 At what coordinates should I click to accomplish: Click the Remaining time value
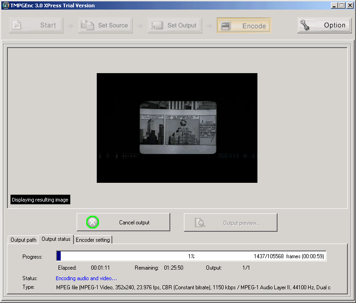coord(173,268)
